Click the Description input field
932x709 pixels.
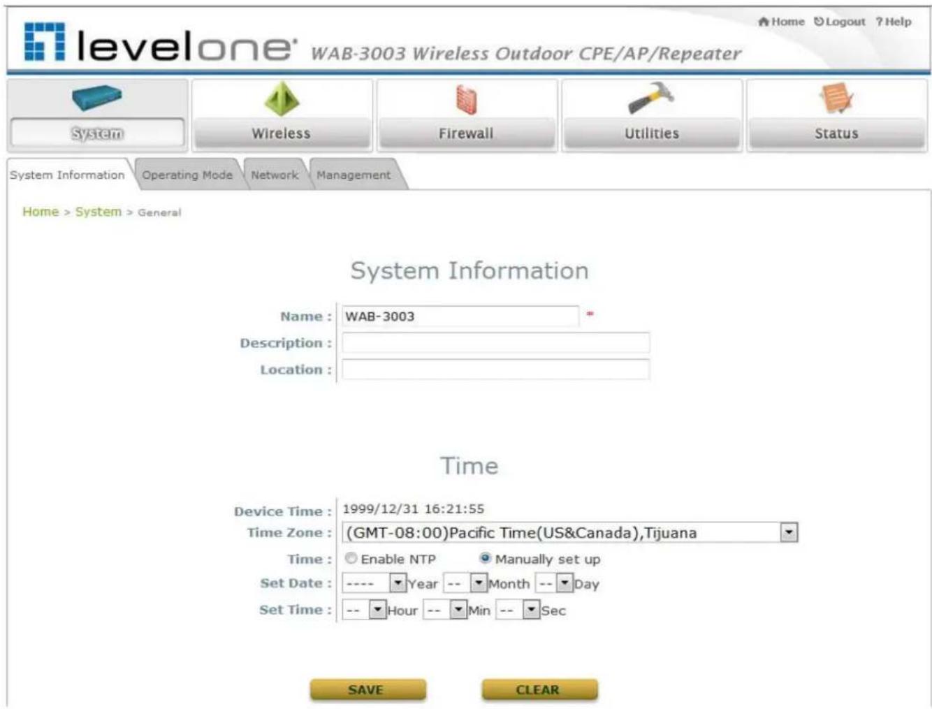[495, 343]
